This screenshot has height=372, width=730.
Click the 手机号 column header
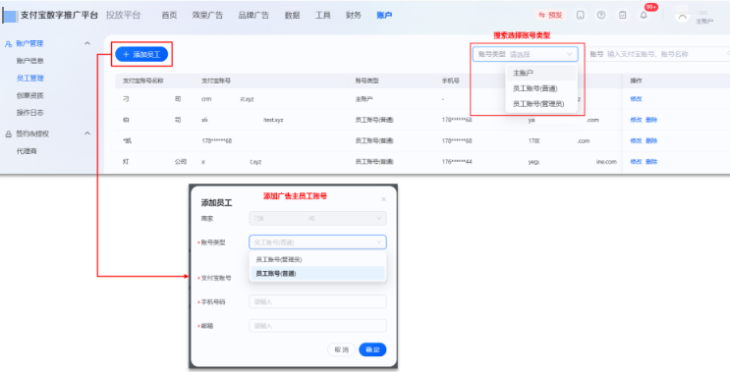[450, 80]
